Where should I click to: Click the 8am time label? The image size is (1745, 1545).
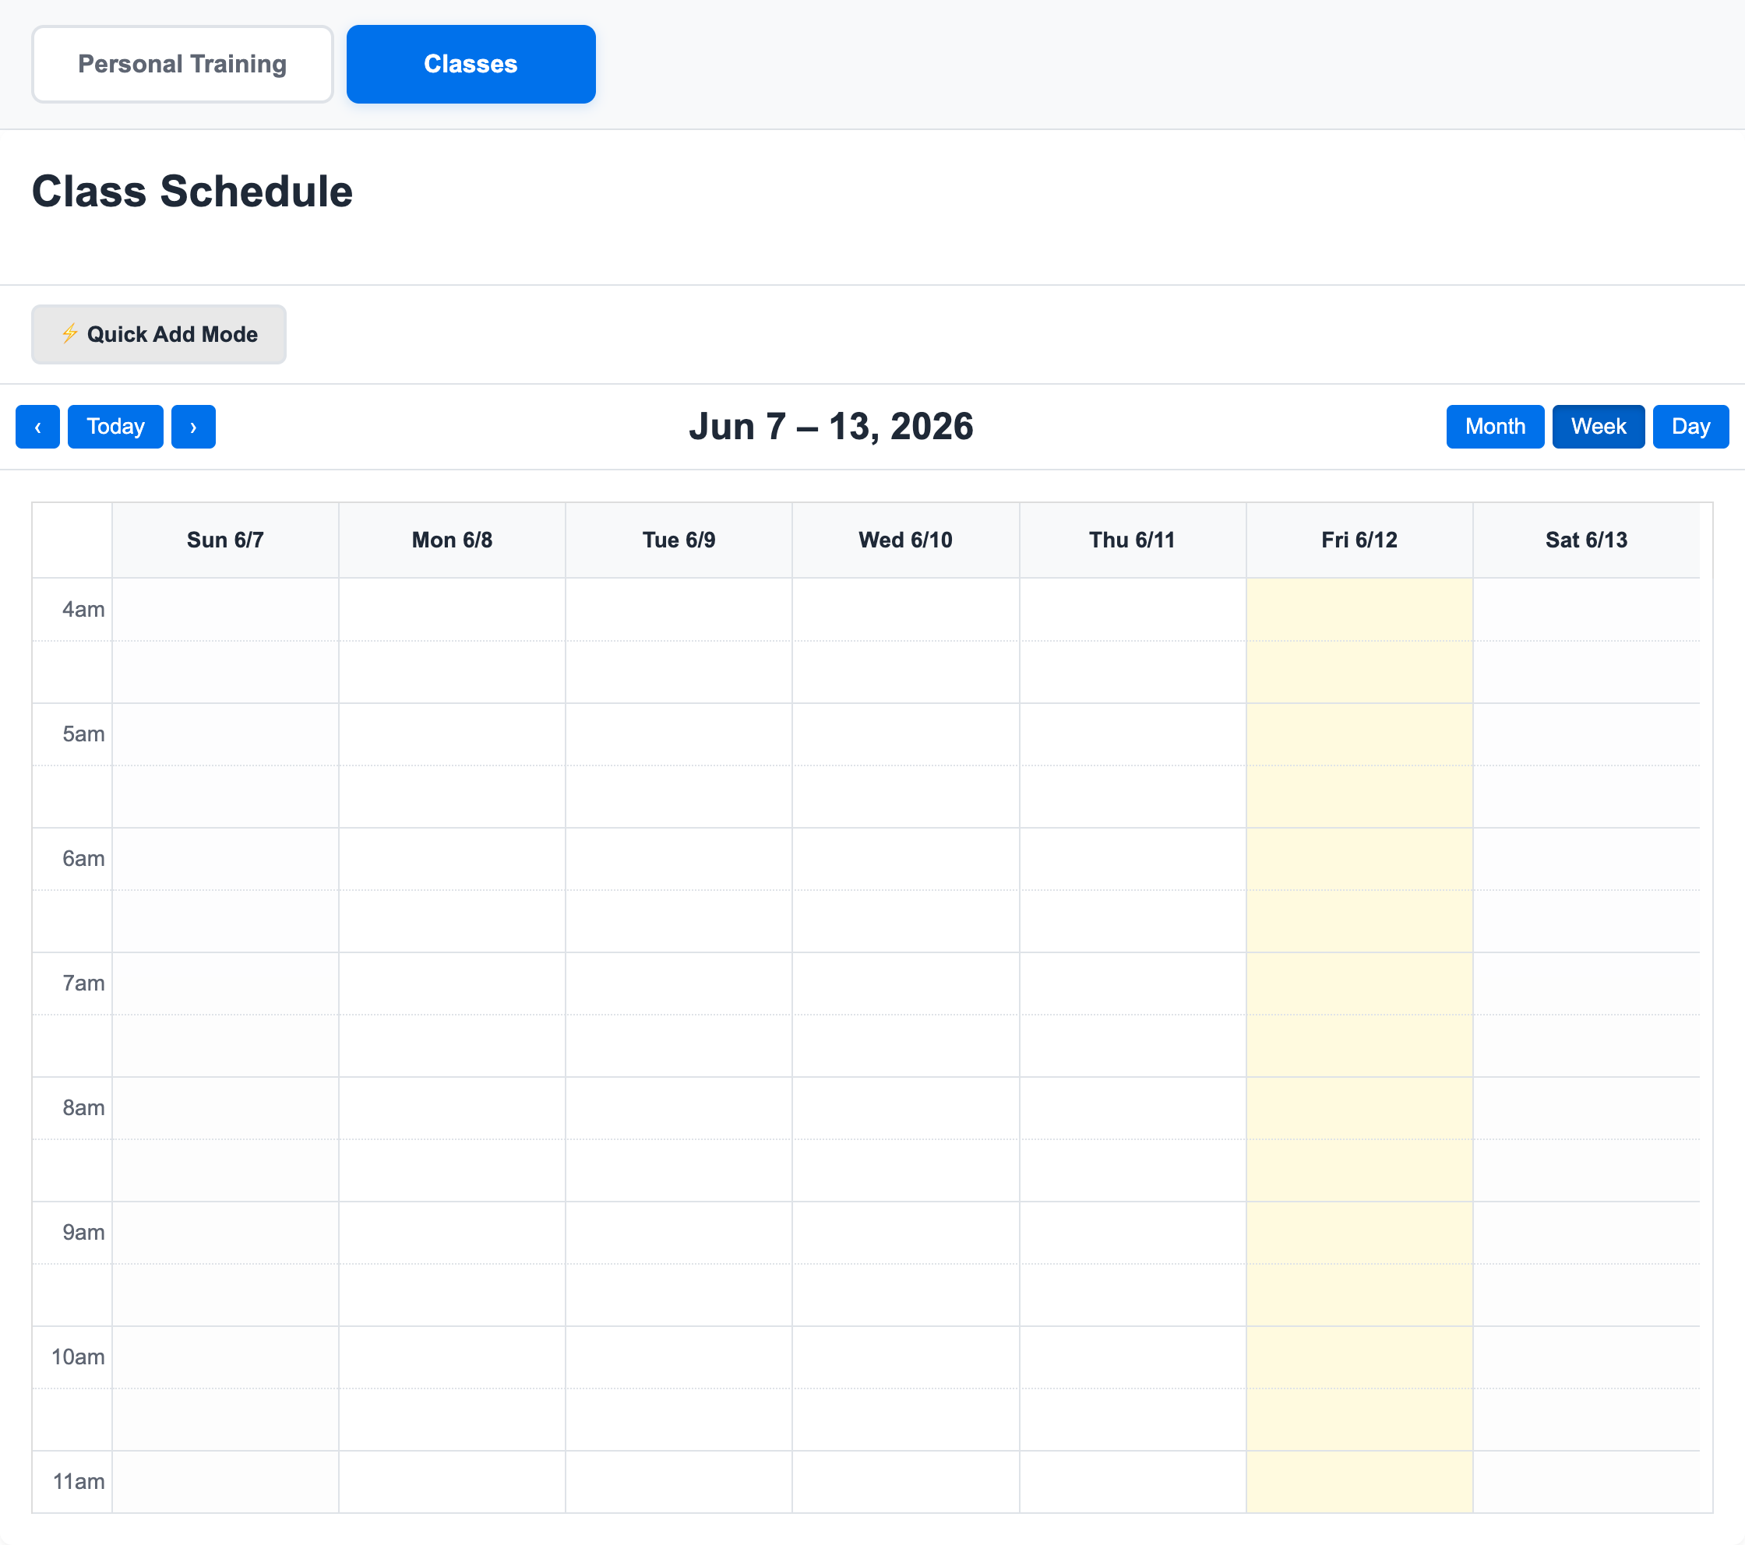pyautogui.click(x=83, y=1108)
